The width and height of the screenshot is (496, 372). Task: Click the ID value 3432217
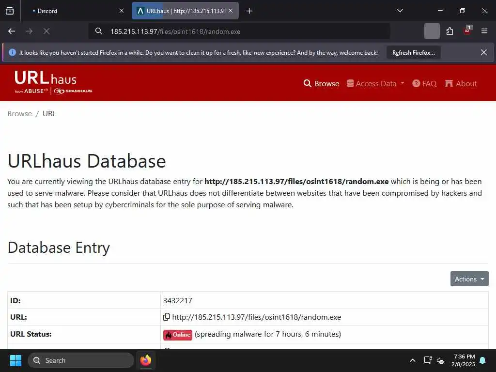point(177,300)
